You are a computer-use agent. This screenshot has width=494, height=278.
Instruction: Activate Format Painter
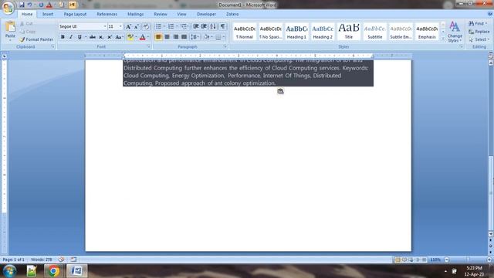(x=36, y=39)
